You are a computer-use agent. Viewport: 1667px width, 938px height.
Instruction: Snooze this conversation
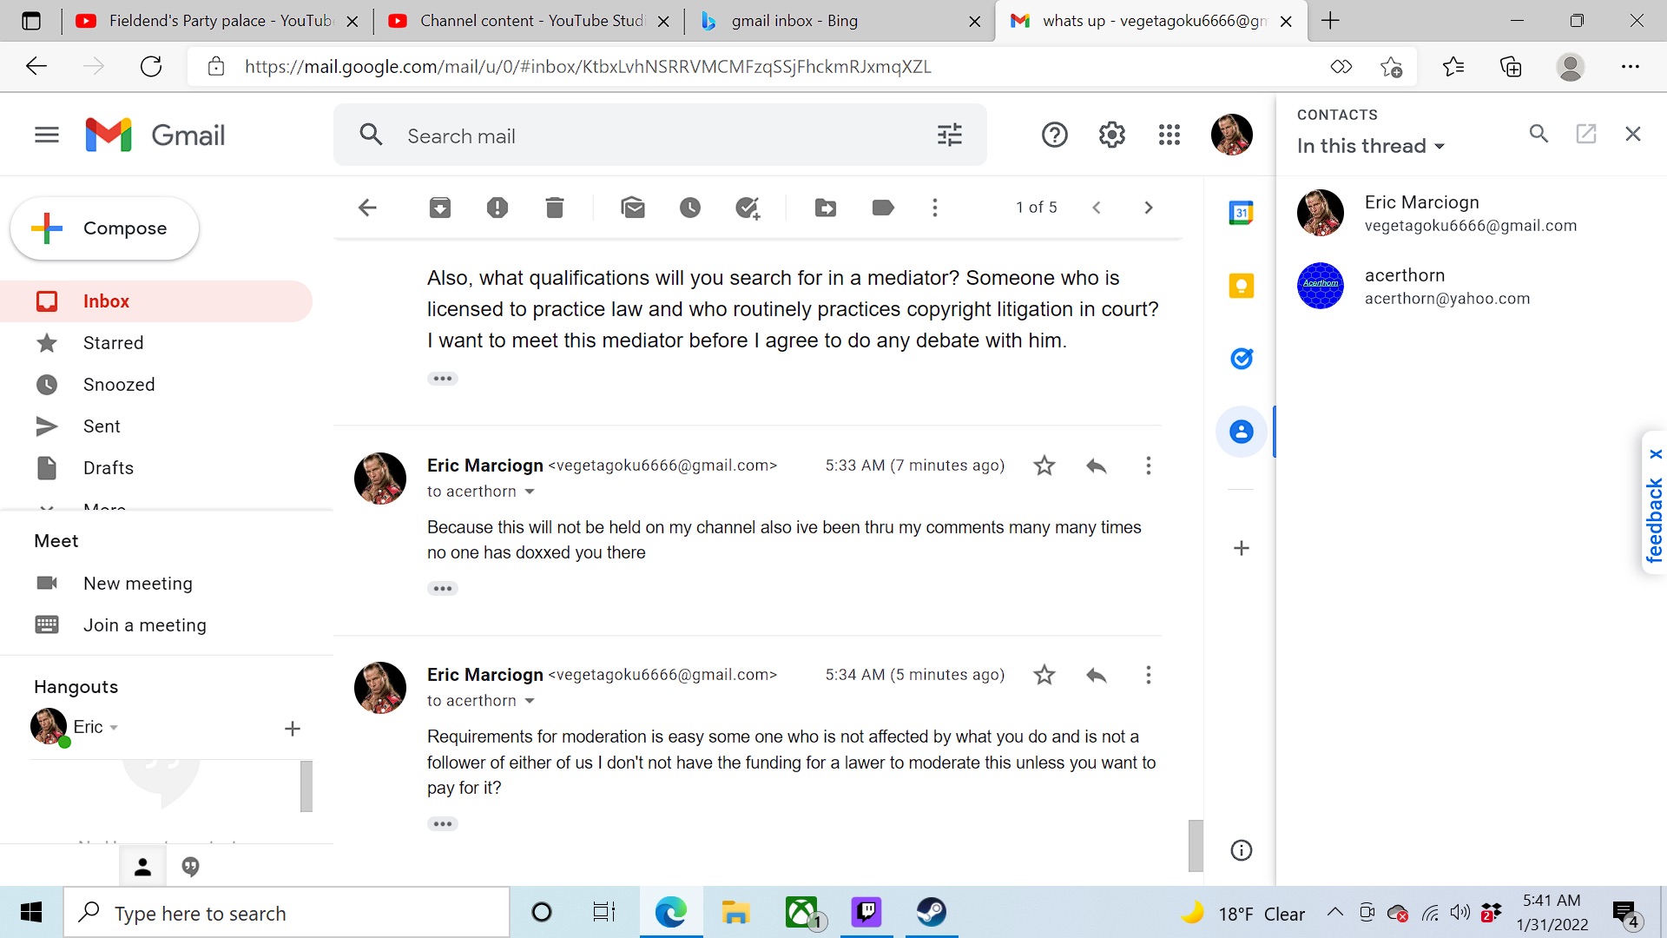690,208
